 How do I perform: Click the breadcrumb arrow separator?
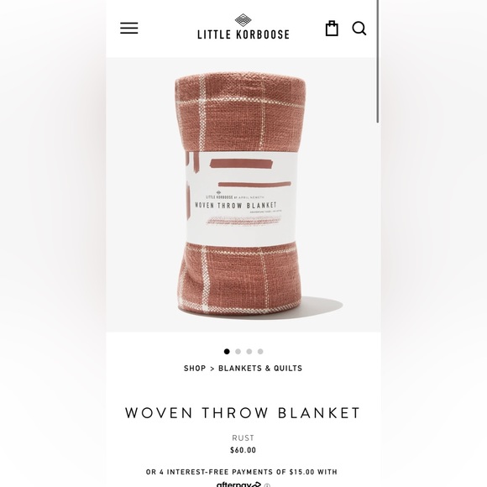(212, 369)
